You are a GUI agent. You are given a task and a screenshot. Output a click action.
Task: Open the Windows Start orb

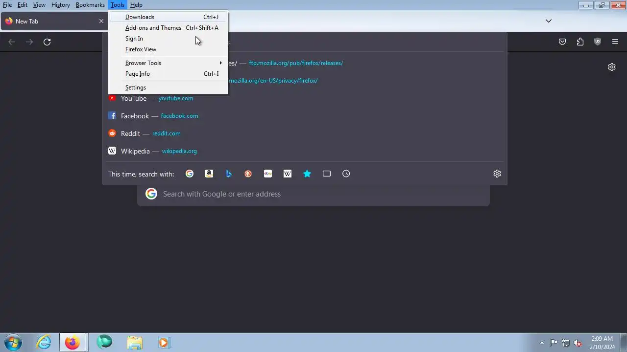13,342
